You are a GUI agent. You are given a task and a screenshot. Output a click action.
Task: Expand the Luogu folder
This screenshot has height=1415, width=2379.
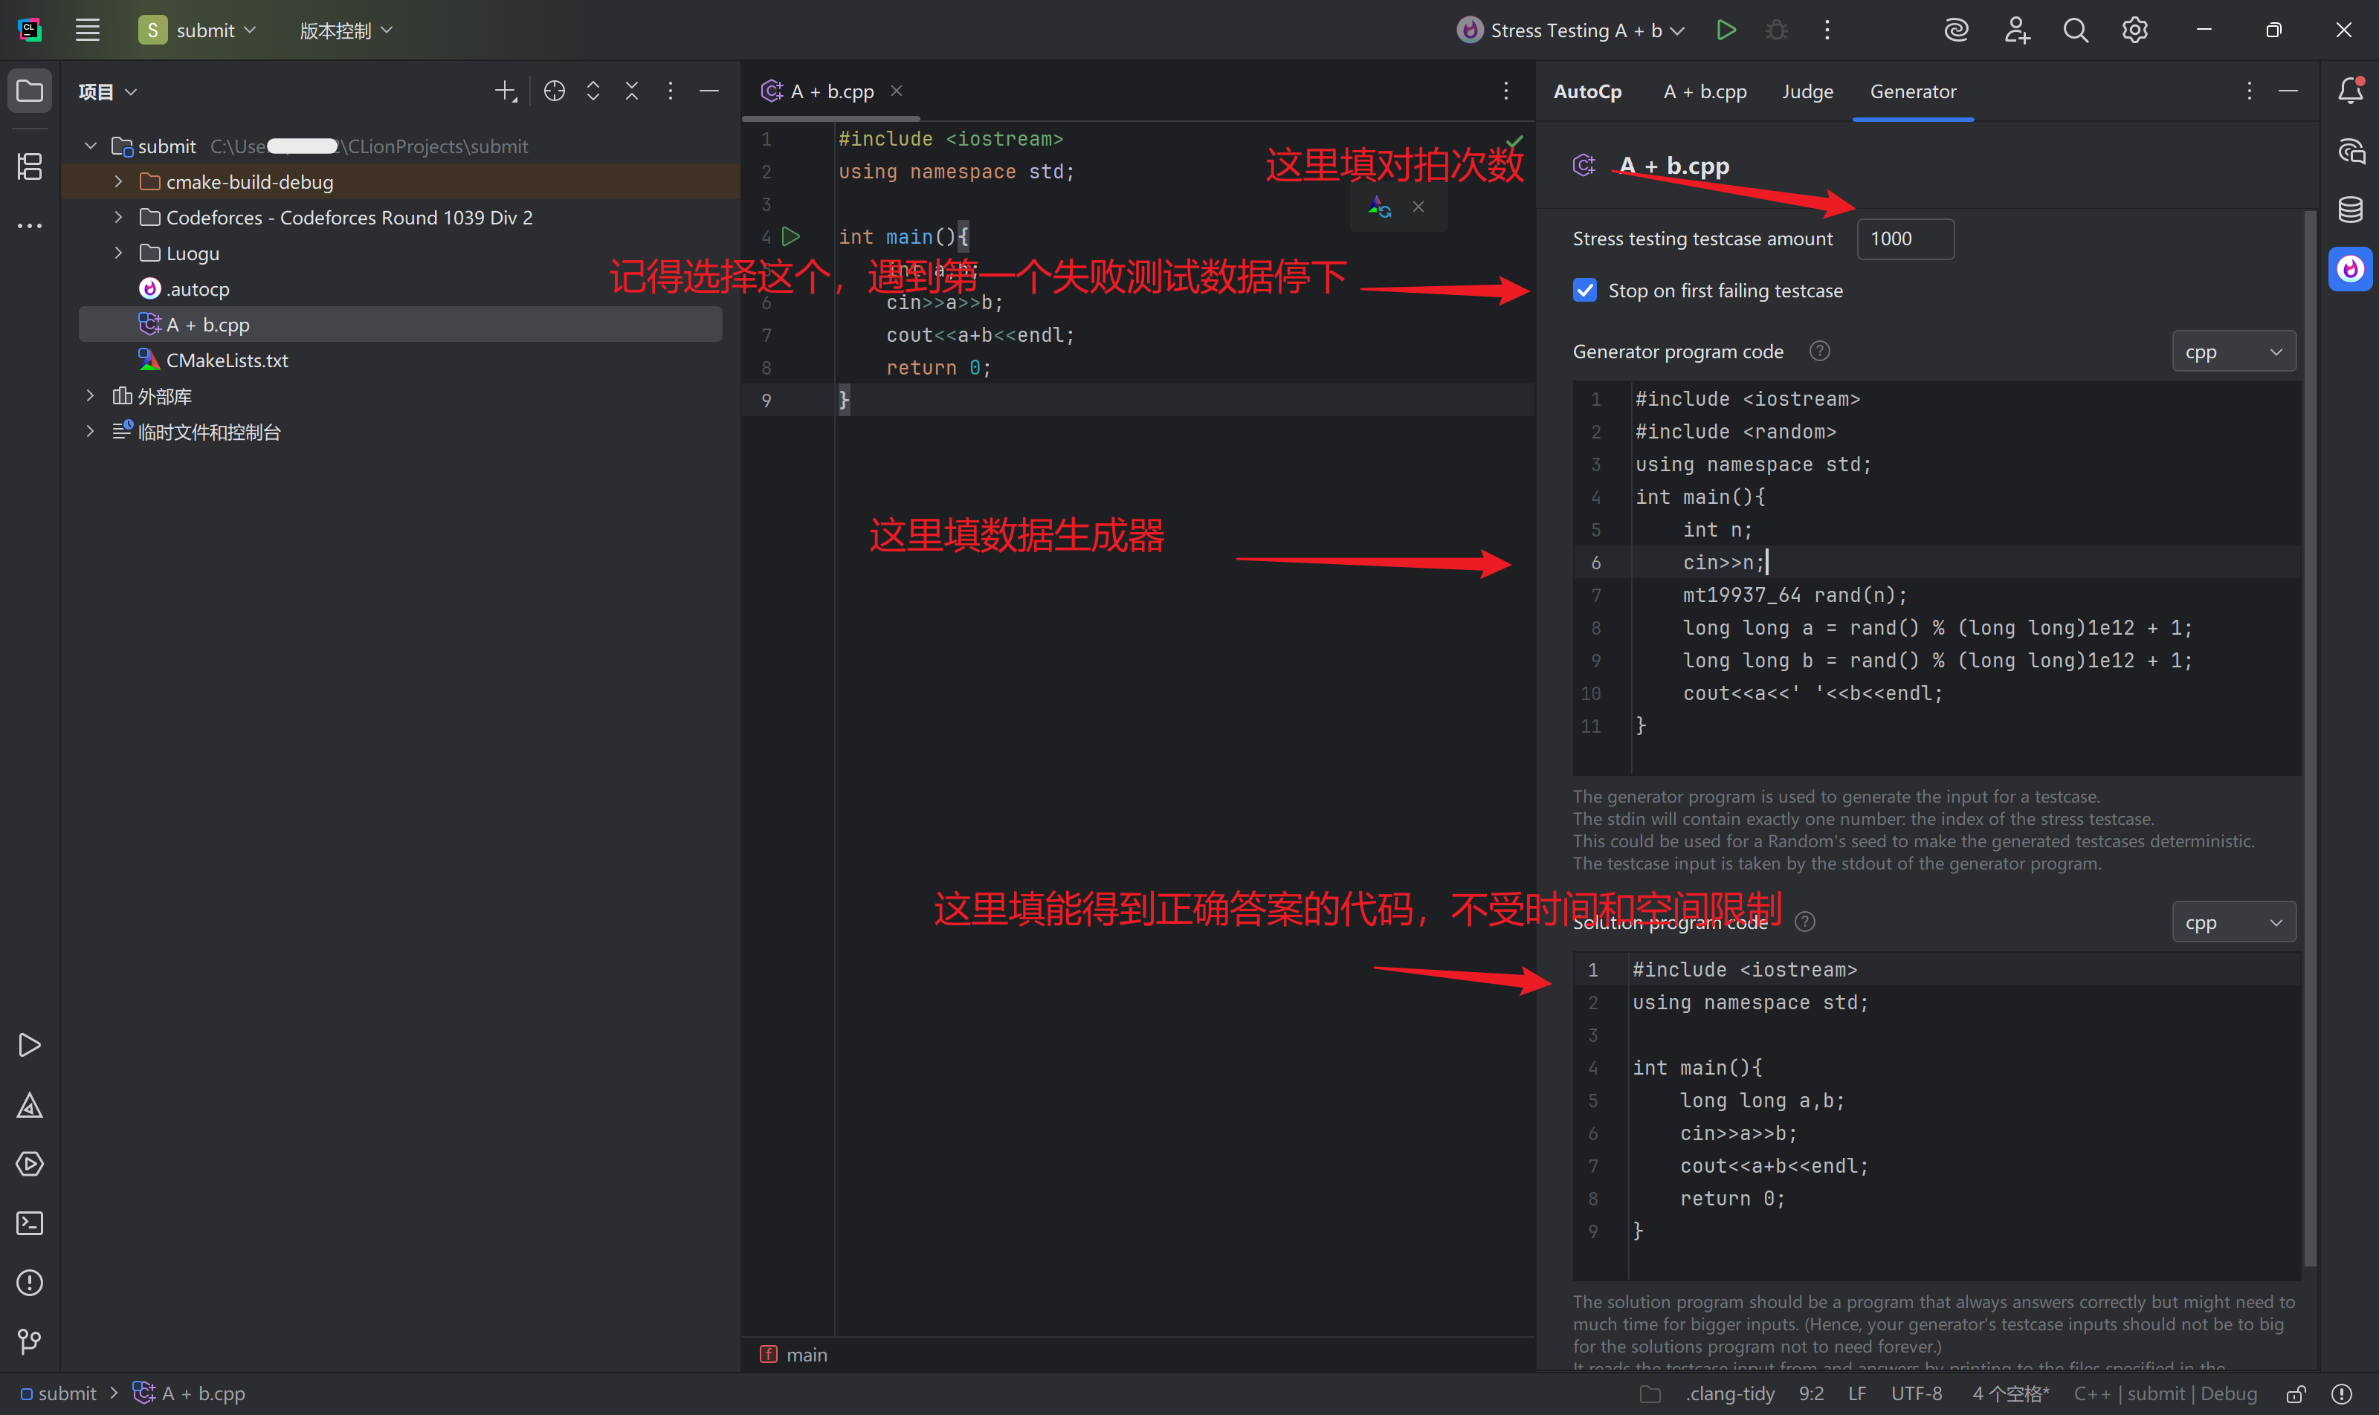tap(118, 253)
